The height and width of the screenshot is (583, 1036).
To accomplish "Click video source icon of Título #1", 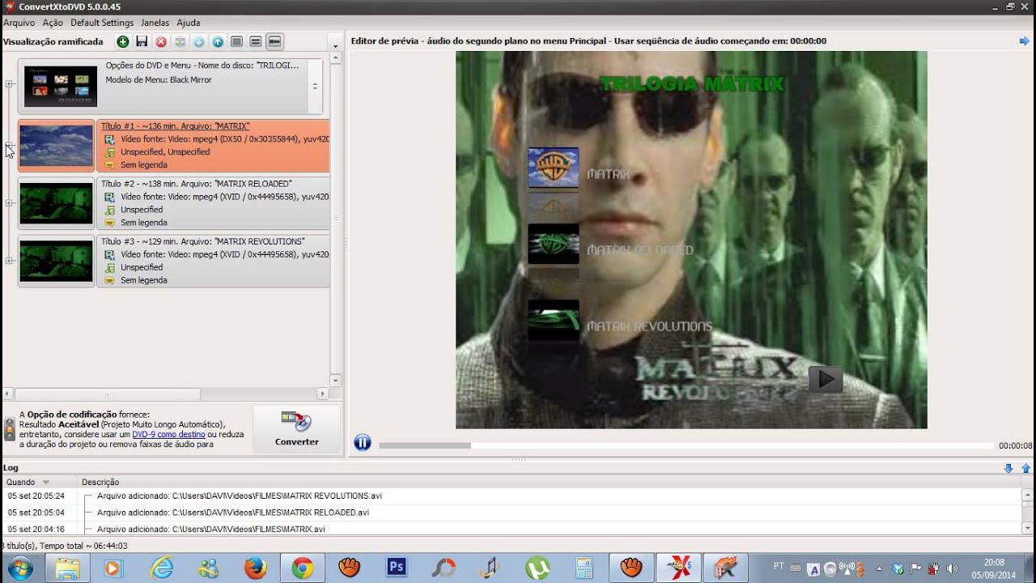I will point(110,139).
